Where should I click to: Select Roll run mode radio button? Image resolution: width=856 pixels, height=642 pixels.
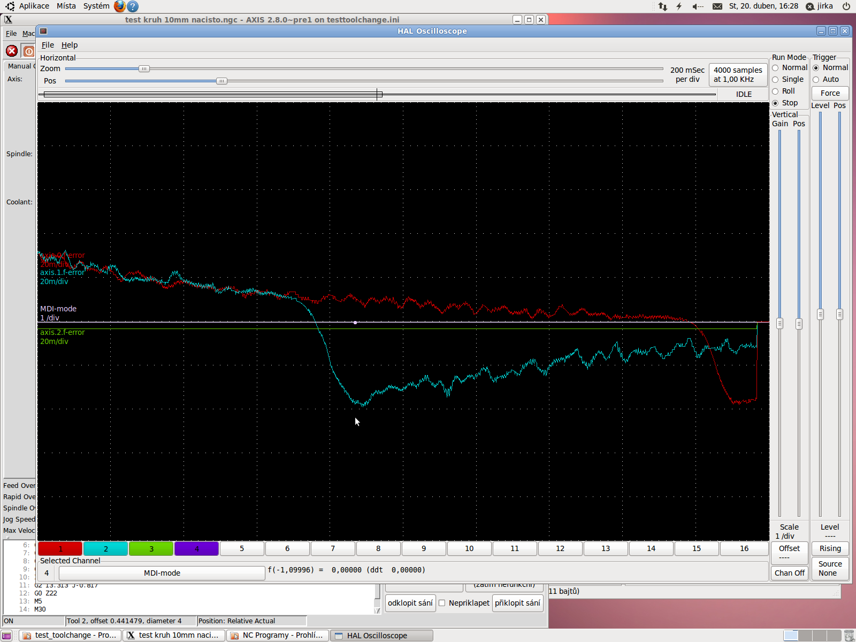click(x=775, y=91)
